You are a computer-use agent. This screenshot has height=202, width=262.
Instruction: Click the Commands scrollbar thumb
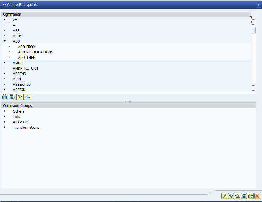253,30
